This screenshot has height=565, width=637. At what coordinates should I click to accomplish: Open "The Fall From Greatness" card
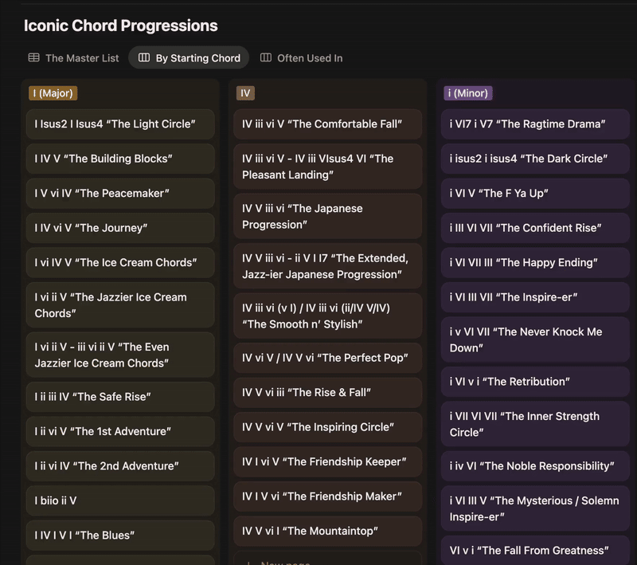click(535, 551)
